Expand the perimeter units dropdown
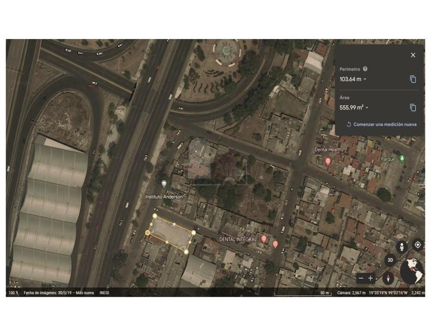 (365, 79)
